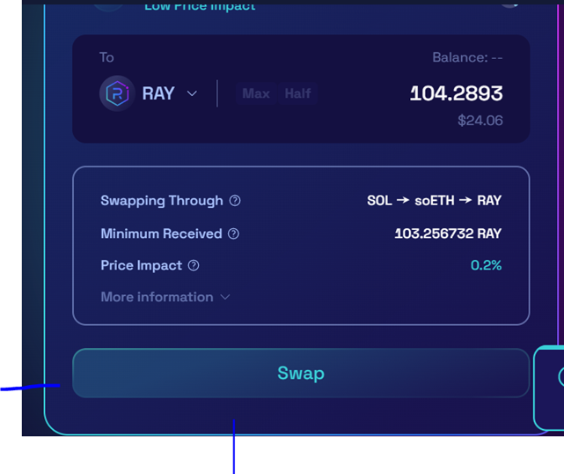564x474 pixels.
Task: Click the 'Balance: --' text
Action: [467, 57]
